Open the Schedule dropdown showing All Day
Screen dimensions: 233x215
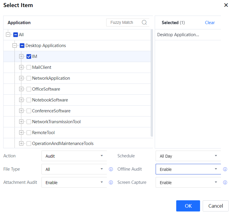tap(188, 156)
